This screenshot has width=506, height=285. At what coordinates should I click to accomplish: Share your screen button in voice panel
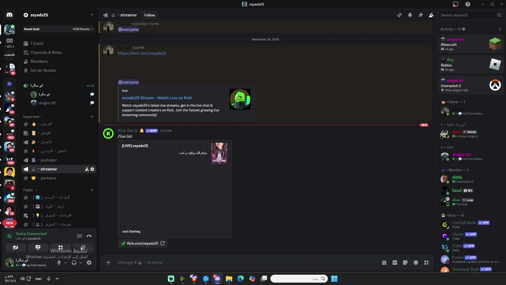point(38,247)
